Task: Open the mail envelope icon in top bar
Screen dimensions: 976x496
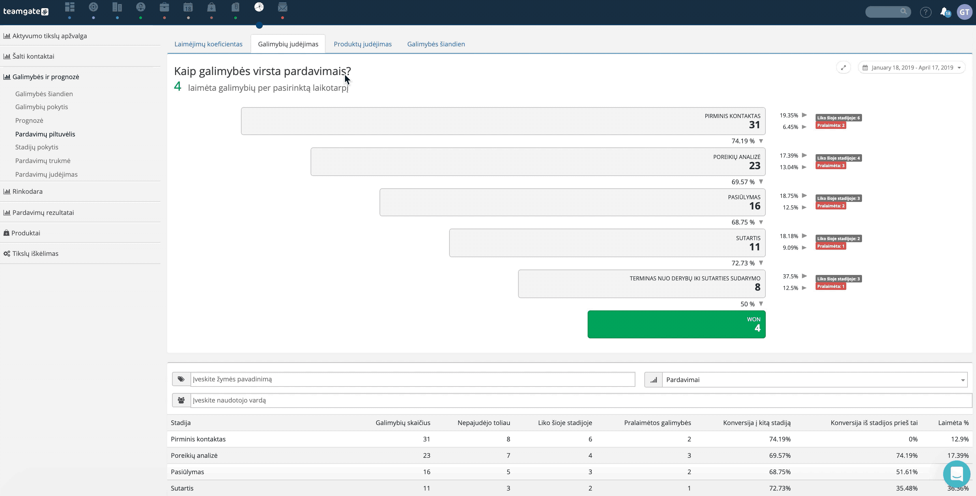Action: (283, 7)
